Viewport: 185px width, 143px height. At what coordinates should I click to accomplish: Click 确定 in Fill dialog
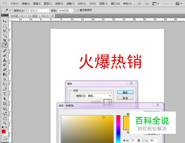[125, 92]
